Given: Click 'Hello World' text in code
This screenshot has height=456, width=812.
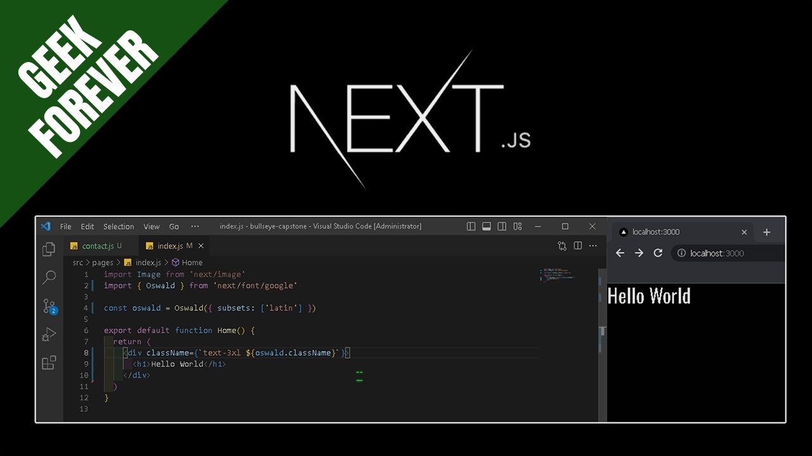Looking at the screenshot, I should pos(177,364).
